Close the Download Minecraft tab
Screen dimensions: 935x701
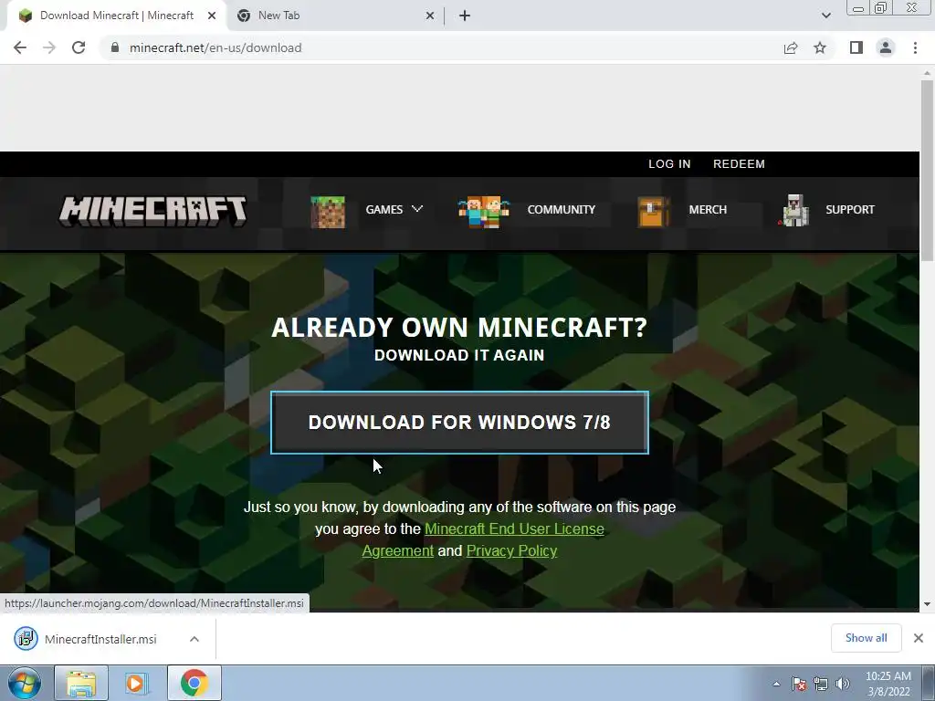212,16
